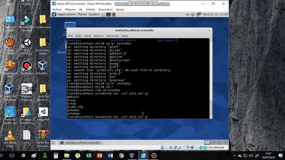Switch to the first workspace in the pager
This screenshot has height=160, width=285.
click(x=207, y=142)
